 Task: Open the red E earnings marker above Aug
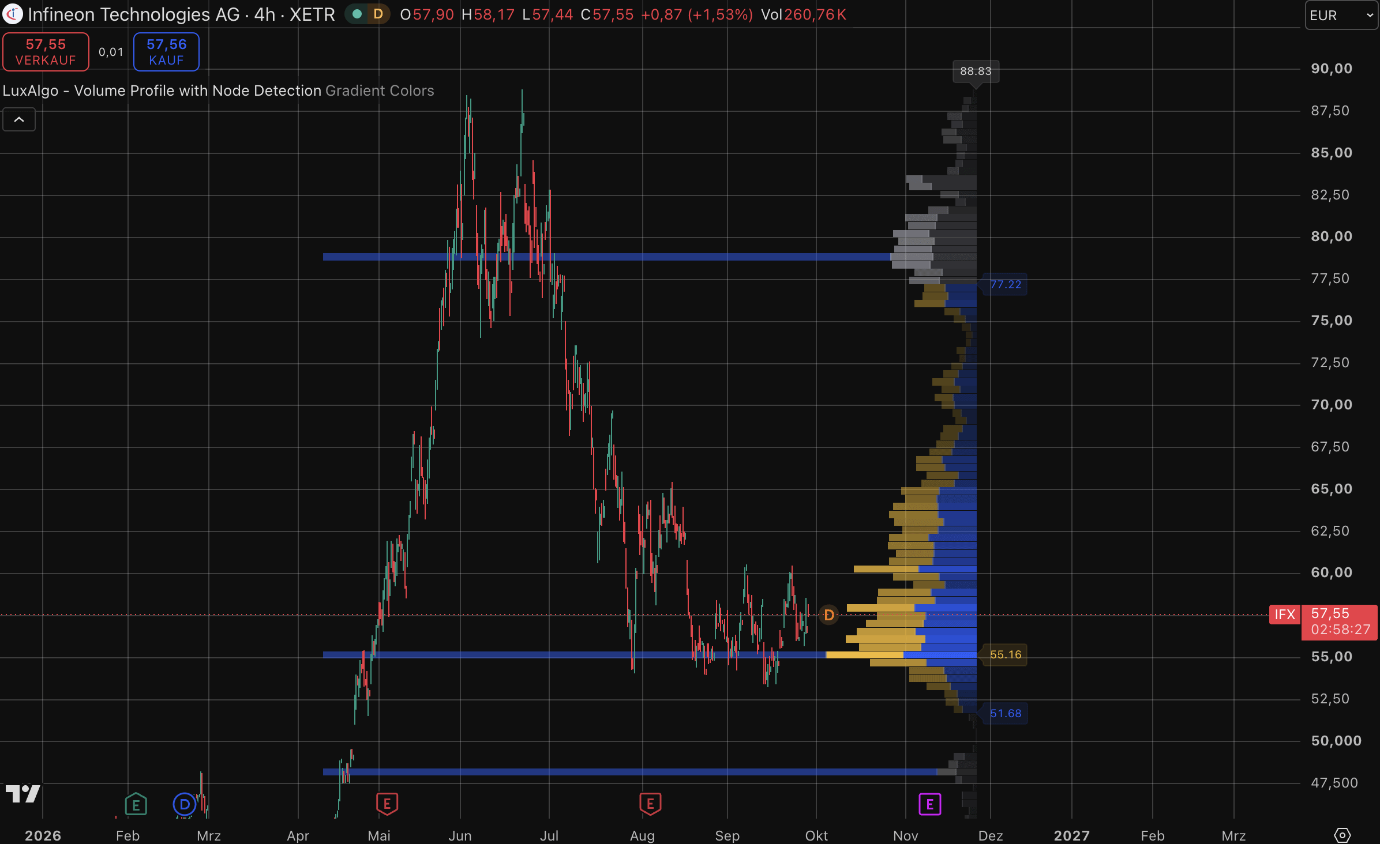point(650,804)
